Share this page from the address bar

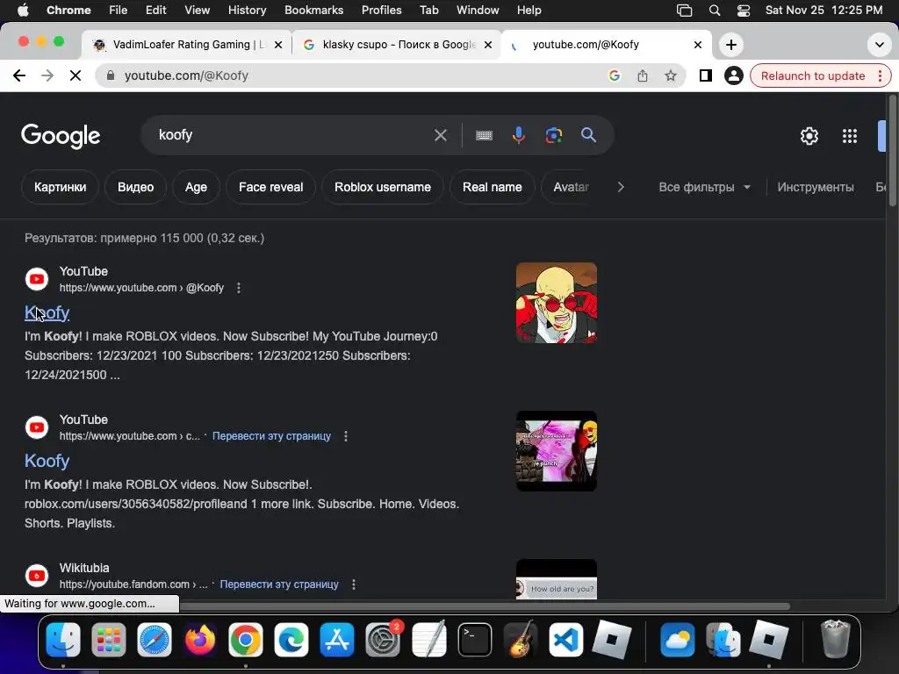(642, 75)
